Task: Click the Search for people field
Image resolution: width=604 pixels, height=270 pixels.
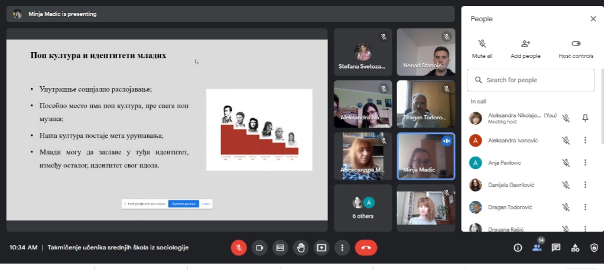Action: coord(531,80)
